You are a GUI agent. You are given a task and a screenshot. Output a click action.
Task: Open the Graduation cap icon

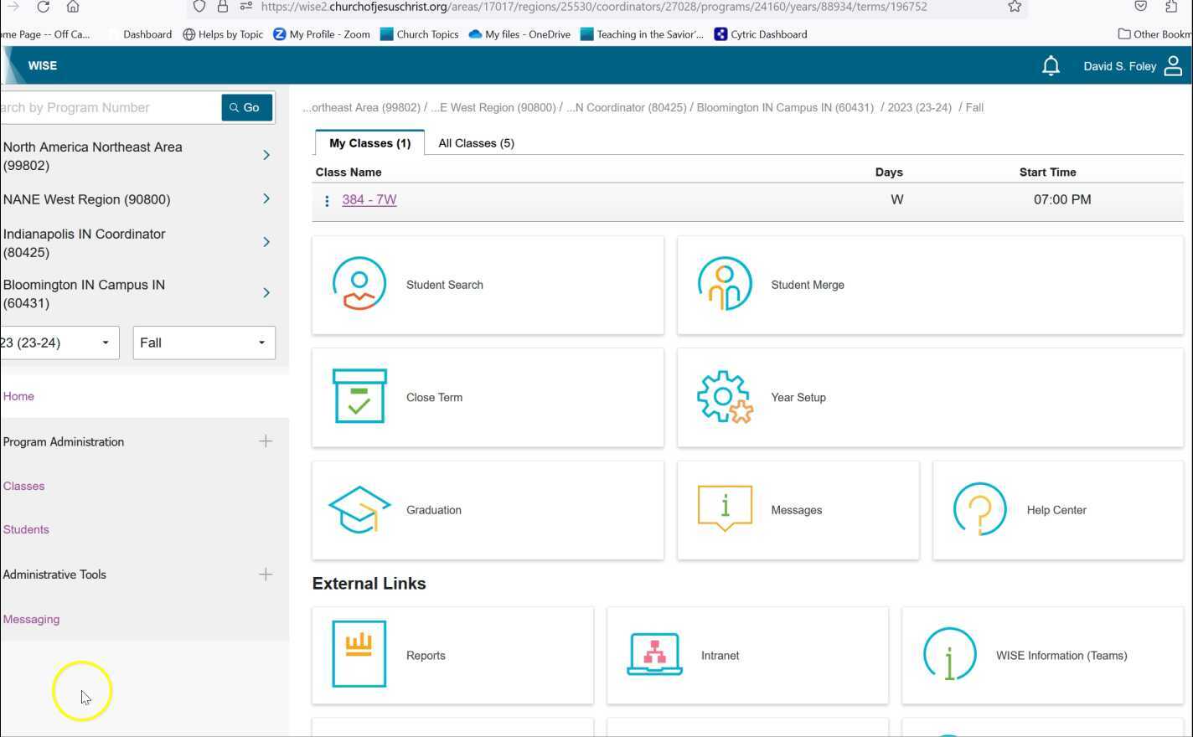point(359,509)
